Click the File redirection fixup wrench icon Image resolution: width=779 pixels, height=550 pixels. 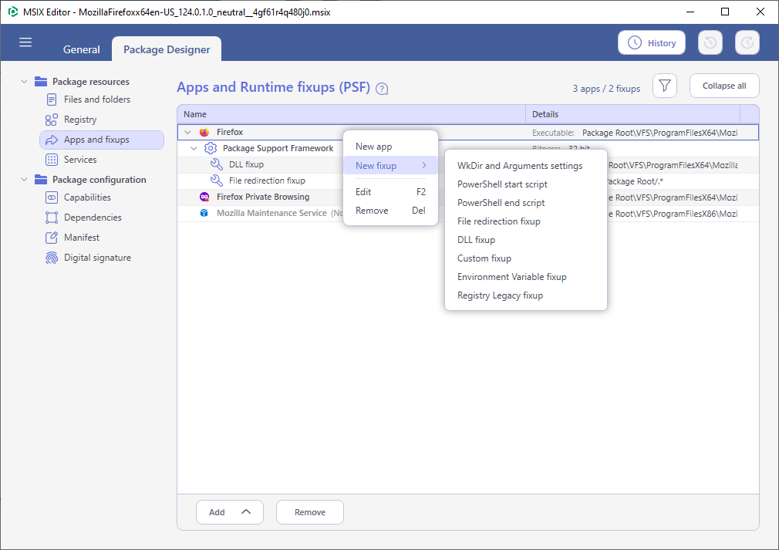pos(217,181)
